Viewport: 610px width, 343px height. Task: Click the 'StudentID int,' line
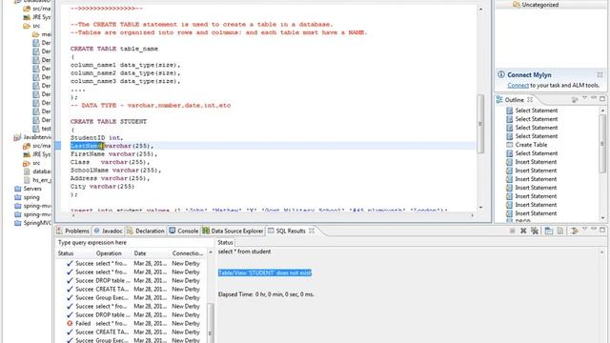[96, 138]
